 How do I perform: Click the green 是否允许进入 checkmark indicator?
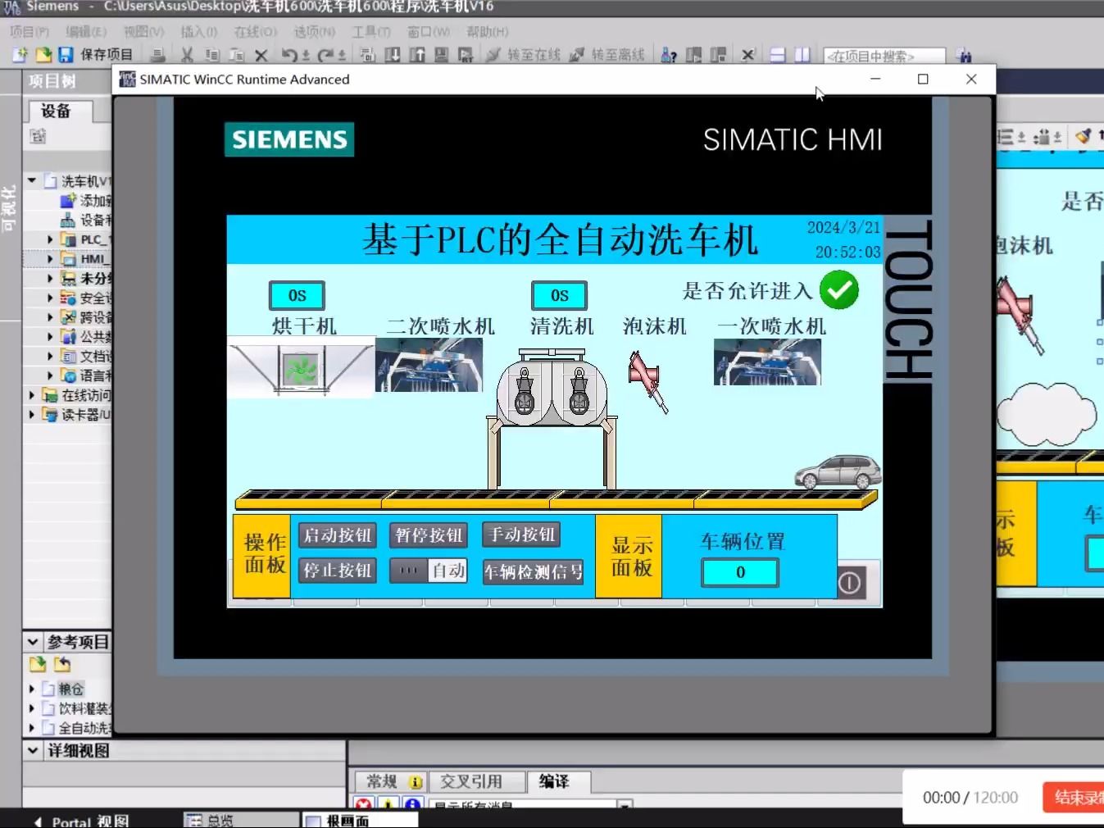(x=838, y=290)
